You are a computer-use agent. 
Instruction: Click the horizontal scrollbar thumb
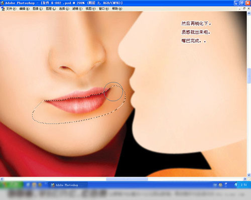click(127, 179)
